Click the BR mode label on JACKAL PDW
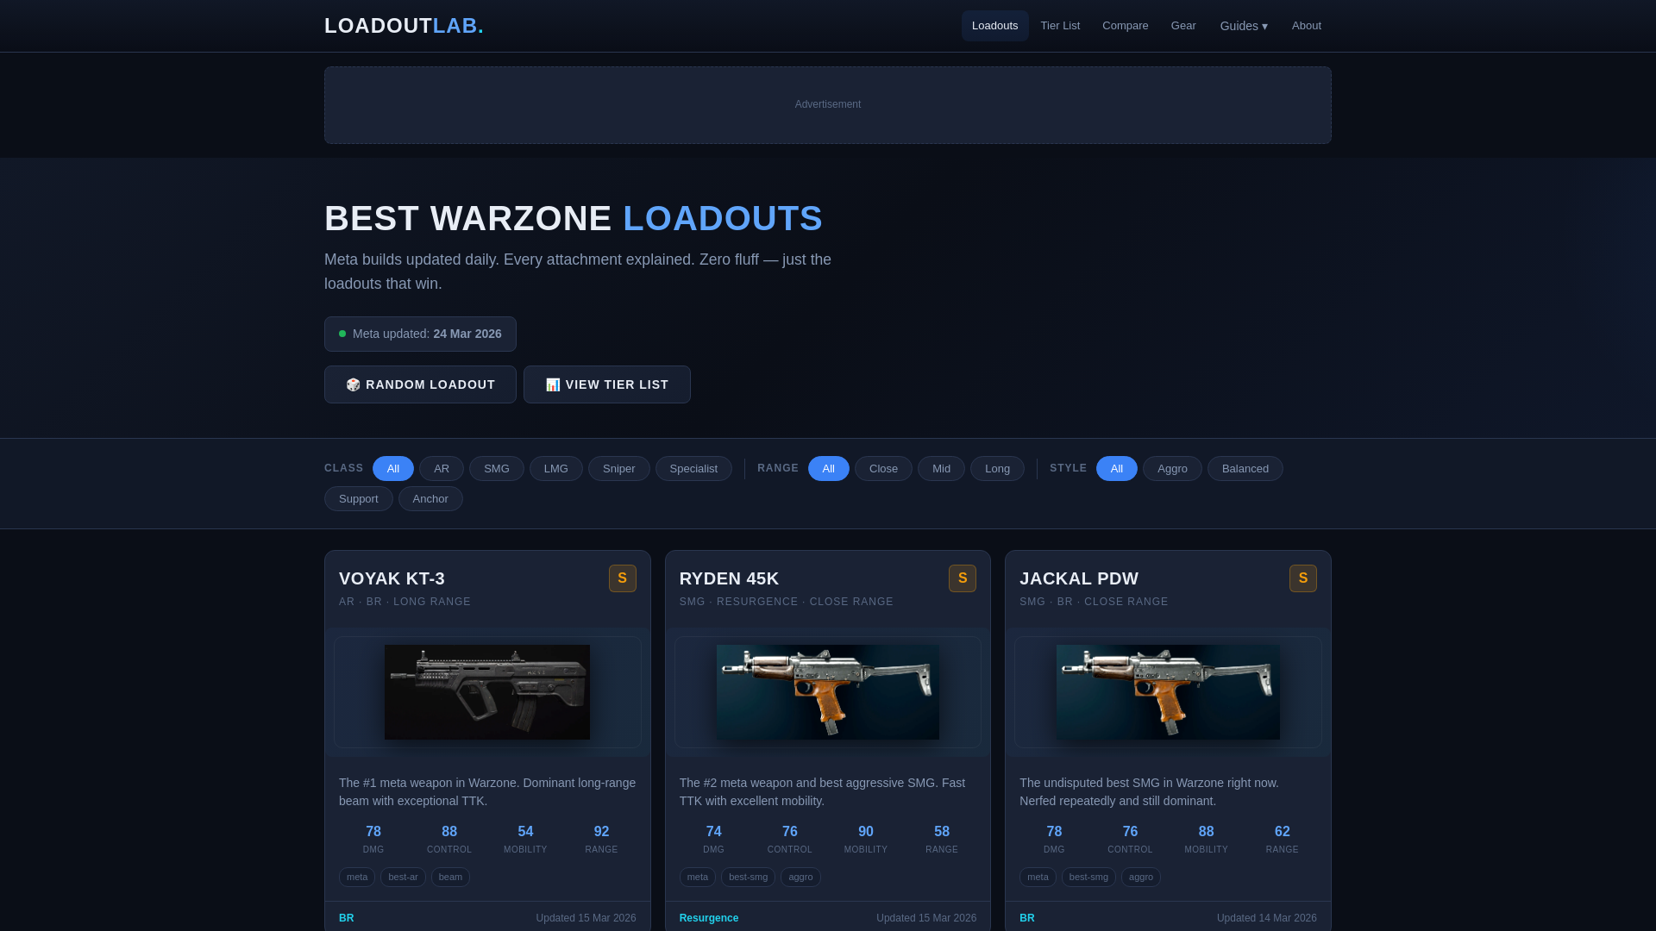 pos(1027,918)
